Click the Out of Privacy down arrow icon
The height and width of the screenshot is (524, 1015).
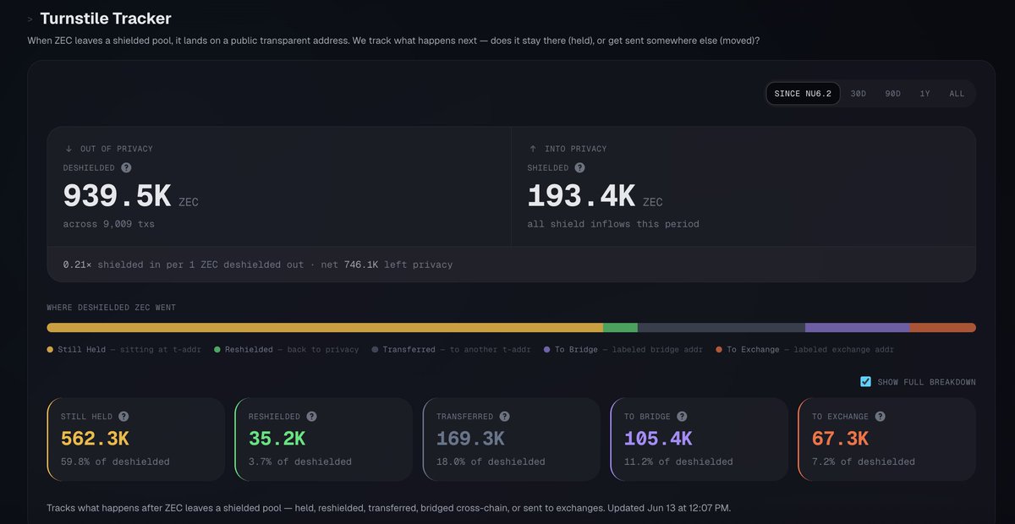[x=69, y=149]
